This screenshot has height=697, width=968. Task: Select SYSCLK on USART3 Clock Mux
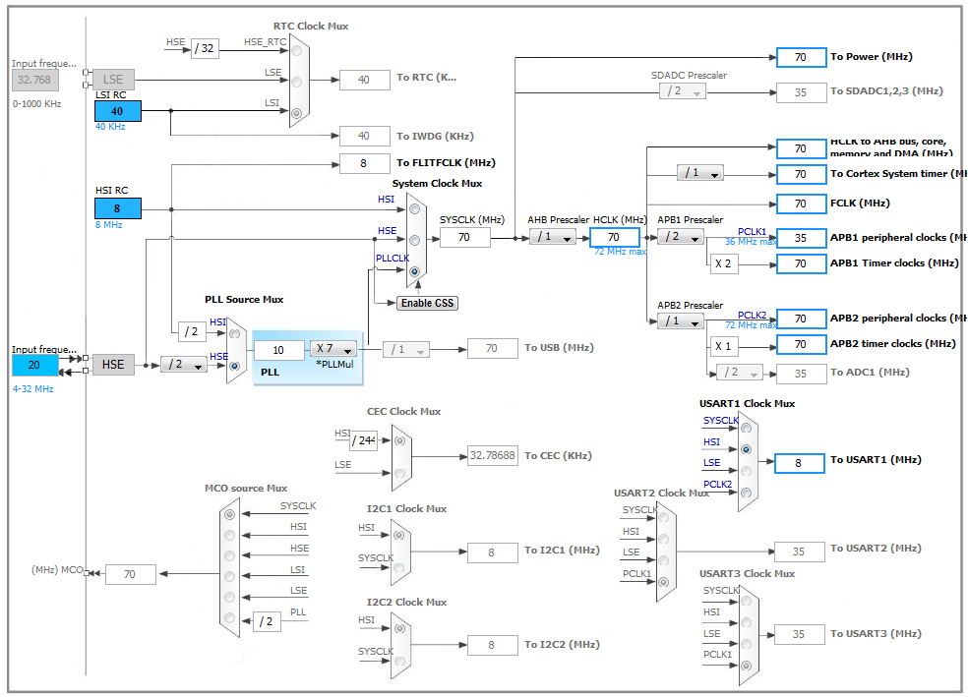pyautogui.click(x=747, y=601)
